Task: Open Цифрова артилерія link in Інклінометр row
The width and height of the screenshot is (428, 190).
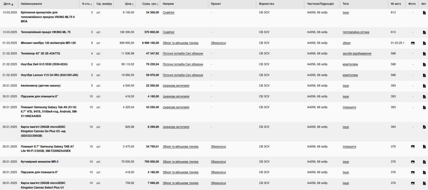Action: click(x=176, y=86)
